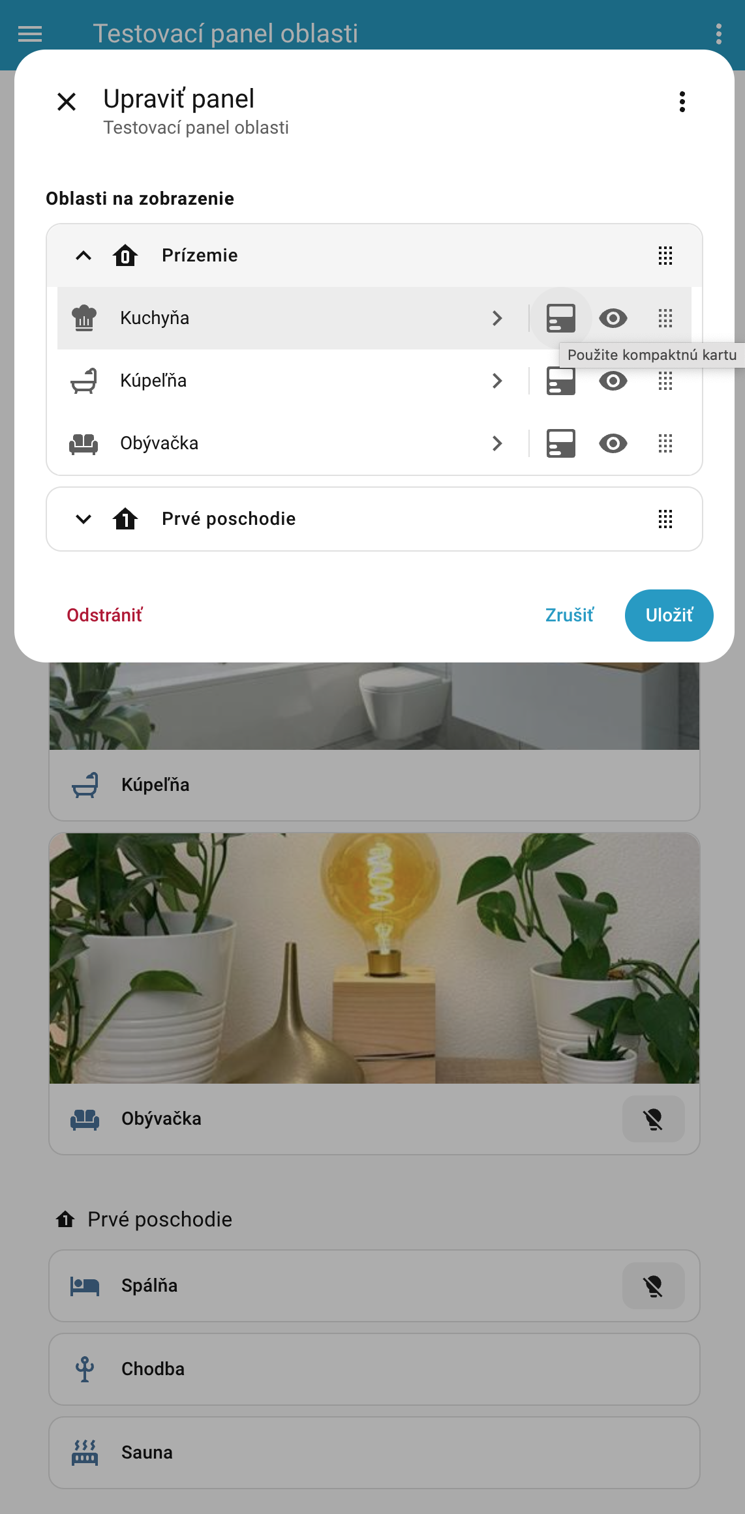Toggle visibility eye for Obývačka
This screenshot has height=1514, width=745.
[x=613, y=443]
